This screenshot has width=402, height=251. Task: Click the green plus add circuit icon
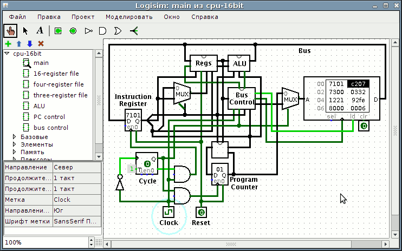[8, 43]
